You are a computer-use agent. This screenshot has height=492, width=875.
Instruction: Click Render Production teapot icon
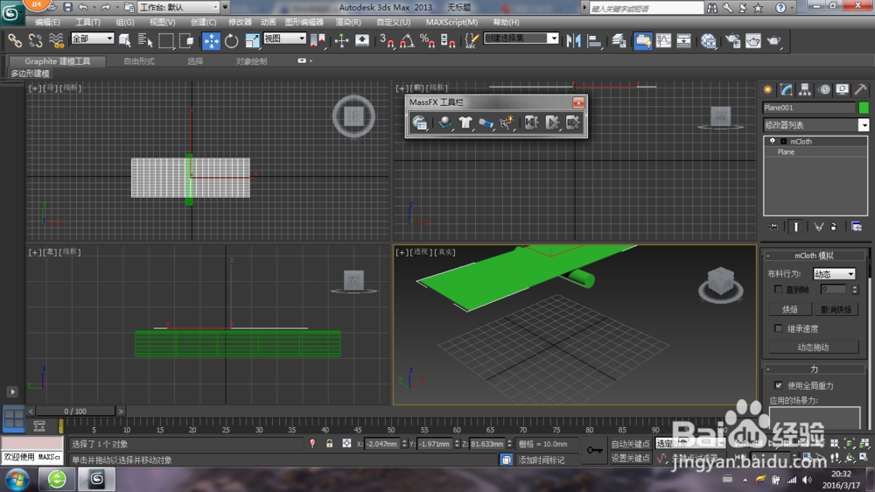[774, 41]
